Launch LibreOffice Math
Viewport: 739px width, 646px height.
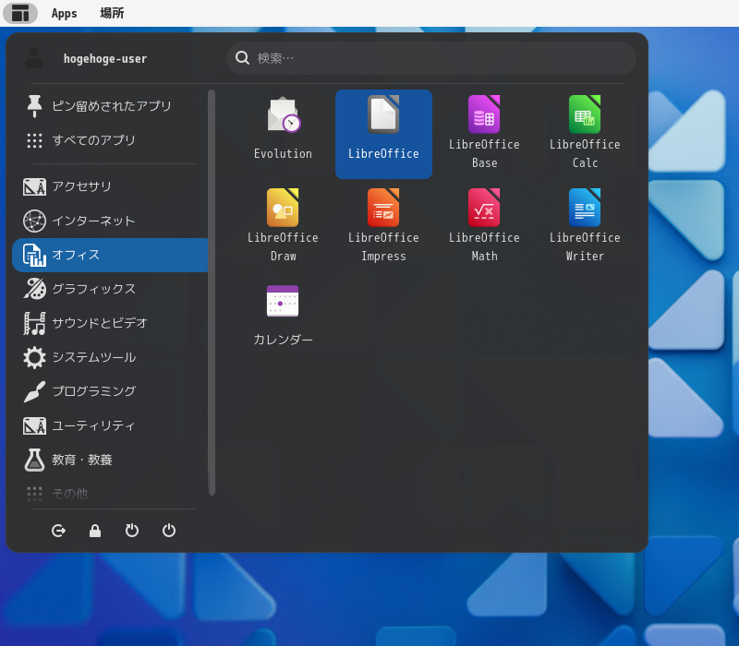pos(484,225)
